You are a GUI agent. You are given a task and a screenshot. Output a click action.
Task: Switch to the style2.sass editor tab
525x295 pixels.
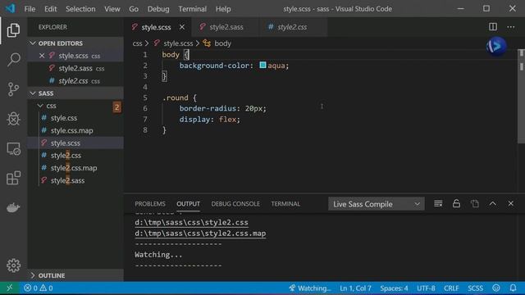point(226,27)
